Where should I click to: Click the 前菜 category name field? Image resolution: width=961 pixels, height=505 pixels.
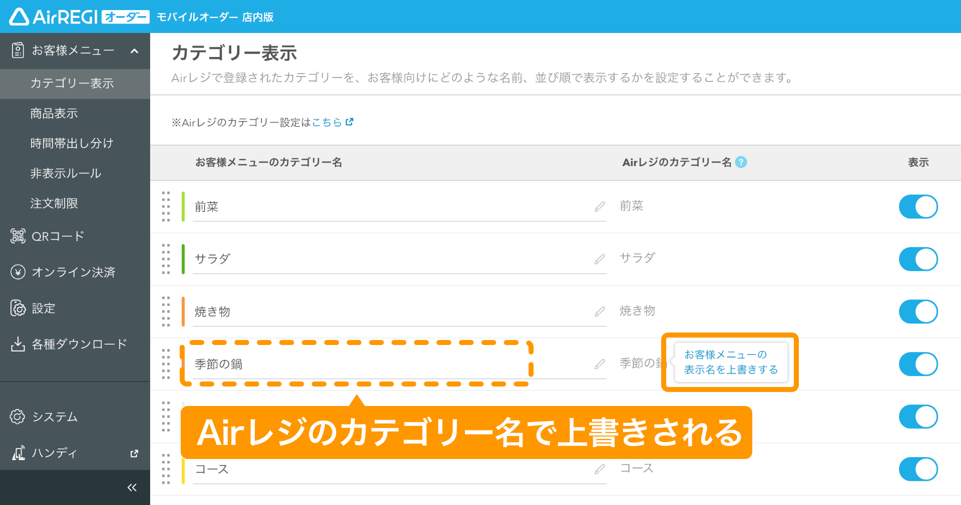pos(399,206)
